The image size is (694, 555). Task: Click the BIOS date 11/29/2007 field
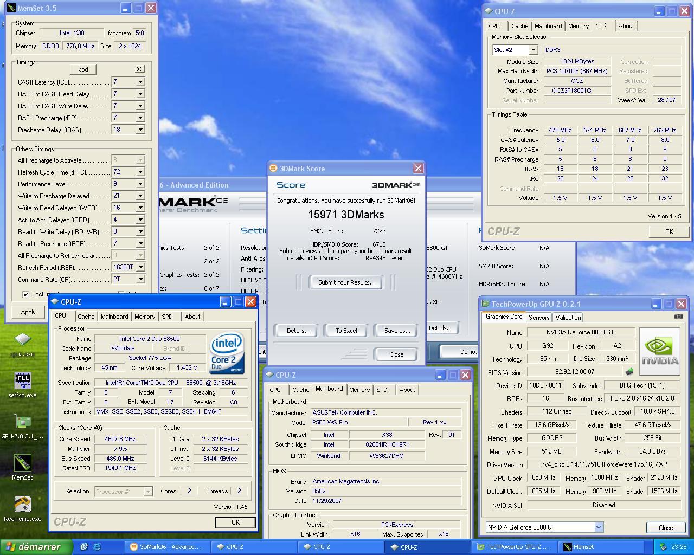[385, 501]
